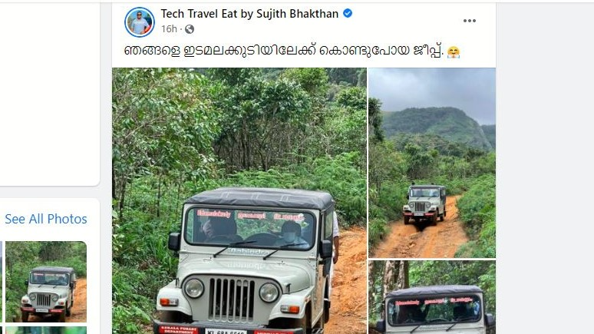Screen dimensions: 594x334
Task: Click the Malayalam post caption text
Action: point(283,51)
